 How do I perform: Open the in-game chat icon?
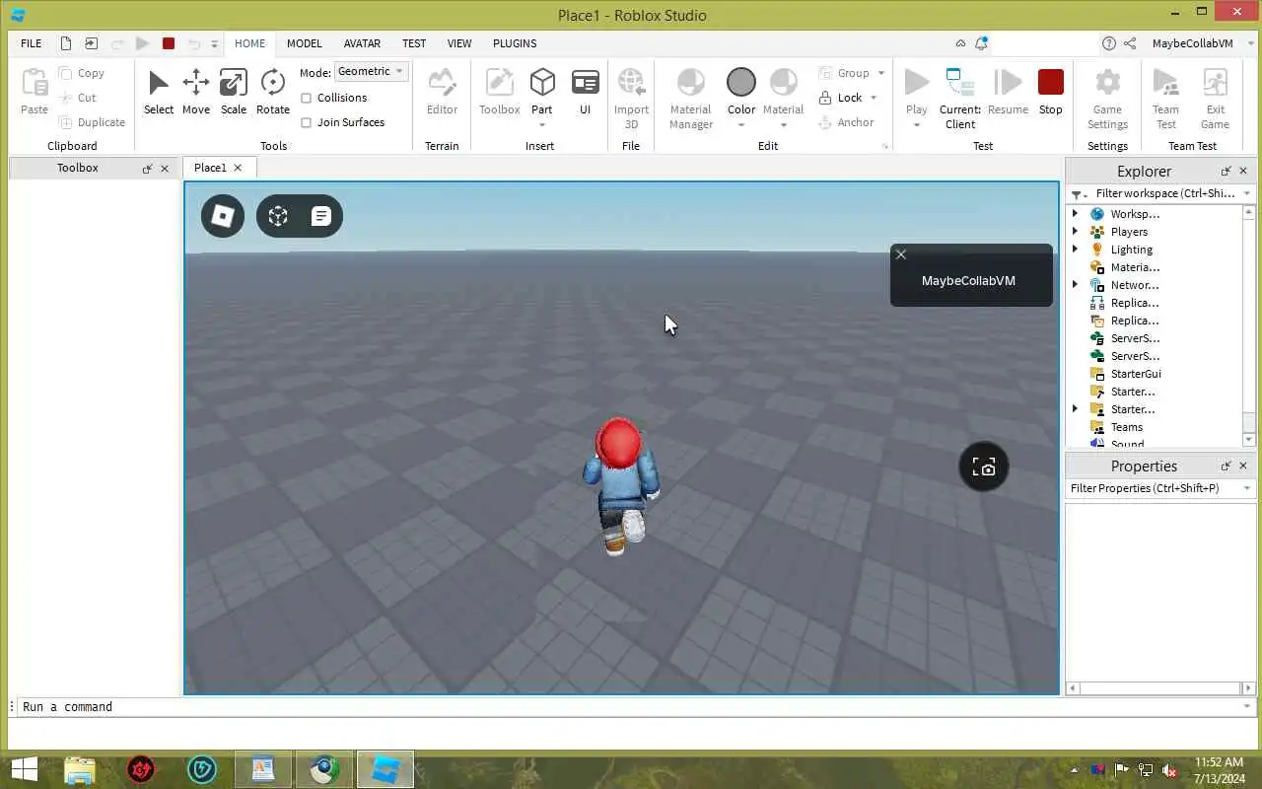(320, 216)
